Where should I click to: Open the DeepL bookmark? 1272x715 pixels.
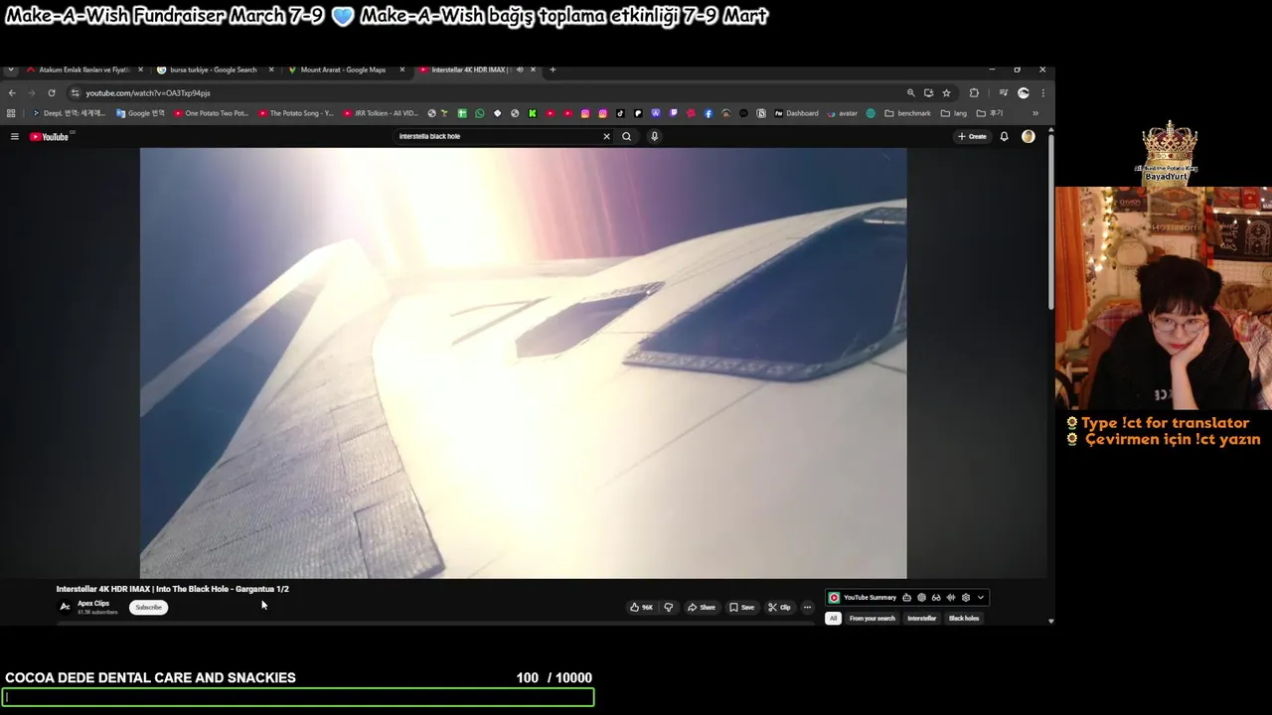pyautogui.click(x=69, y=113)
